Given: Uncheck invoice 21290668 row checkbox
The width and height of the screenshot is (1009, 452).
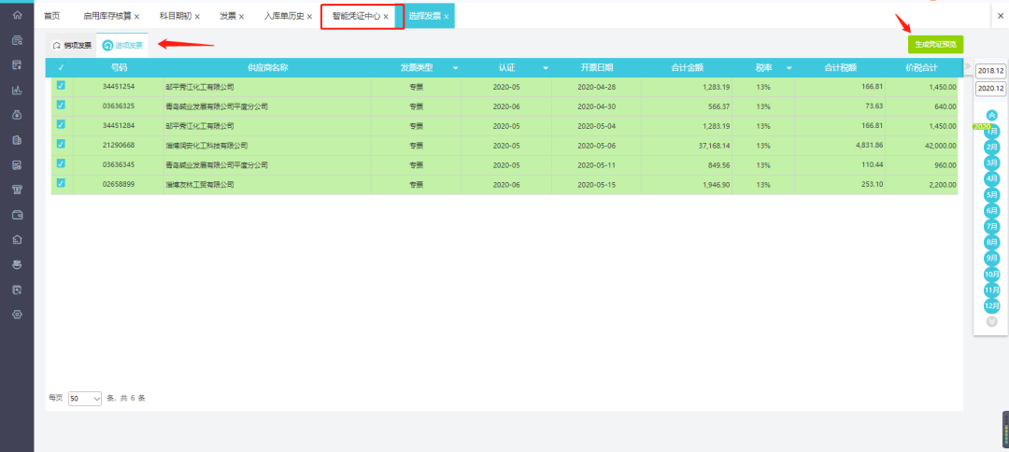Looking at the screenshot, I should pos(61,144).
